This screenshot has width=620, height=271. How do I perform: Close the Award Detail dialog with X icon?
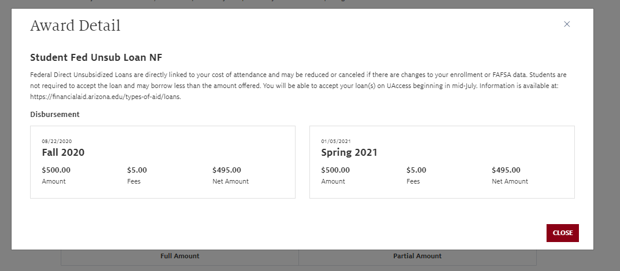pyautogui.click(x=567, y=24)
